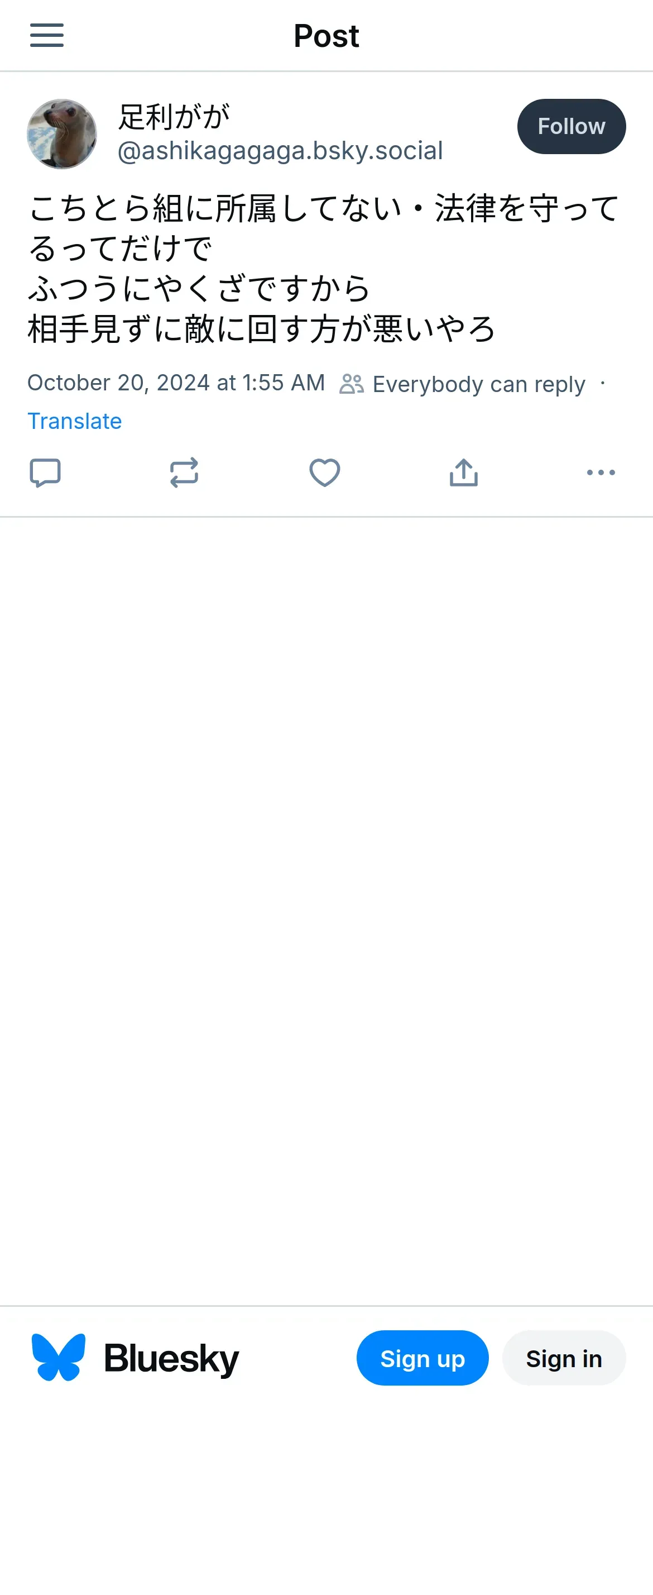Open the share icon for this post
This screenshot has height=1595, width=653.
click(464, 473)
